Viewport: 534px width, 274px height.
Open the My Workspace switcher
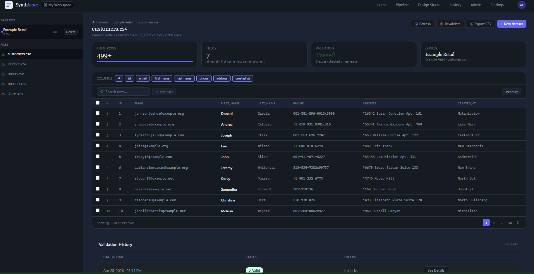(57, 5)
